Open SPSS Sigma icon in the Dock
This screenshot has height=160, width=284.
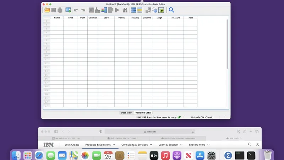pyautogui.click(x=228, y=155)
